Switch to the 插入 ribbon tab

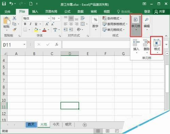(x=35, y=12)
